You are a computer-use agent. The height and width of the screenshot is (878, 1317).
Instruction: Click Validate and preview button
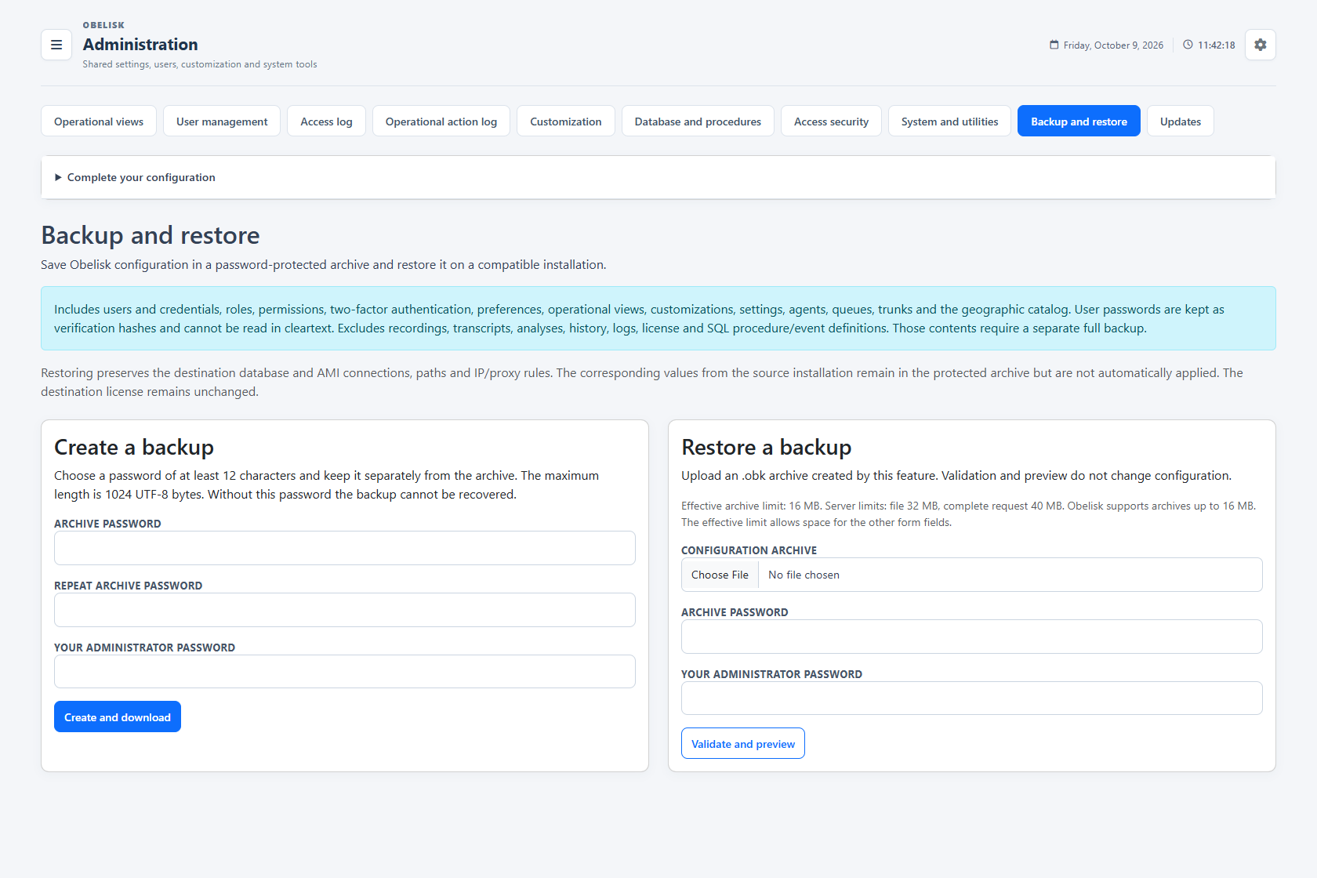pos(743,743)
